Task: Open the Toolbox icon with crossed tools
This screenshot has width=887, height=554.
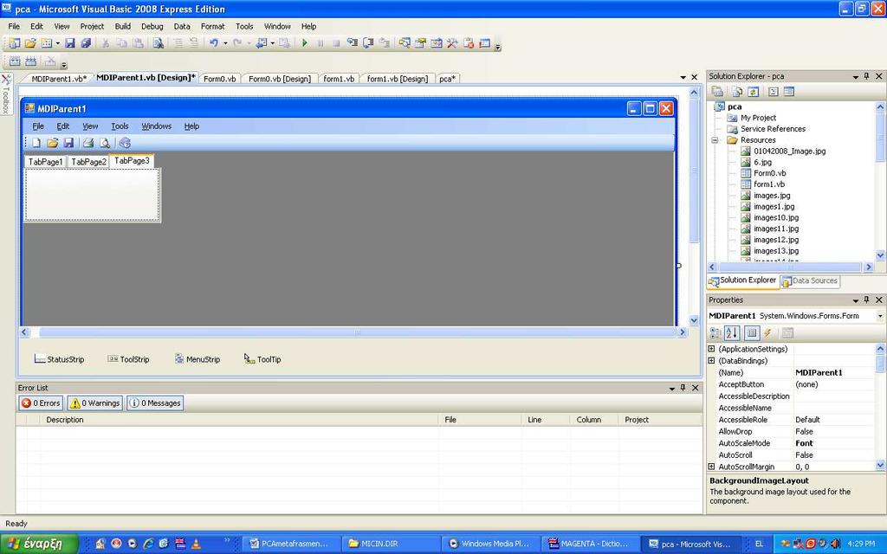Action: point(452,43)
